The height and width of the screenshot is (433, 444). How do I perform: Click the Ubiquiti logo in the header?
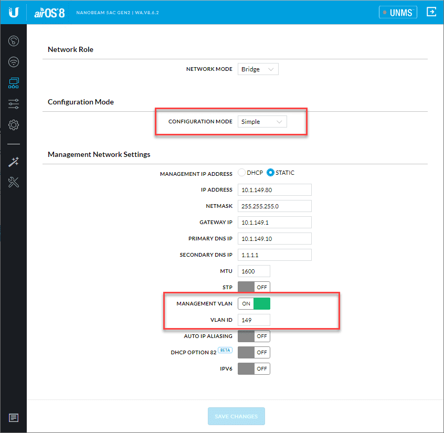pos(13,12)
